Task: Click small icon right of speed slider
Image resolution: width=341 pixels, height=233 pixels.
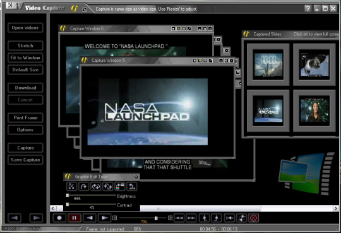Action: click(170, 218)
